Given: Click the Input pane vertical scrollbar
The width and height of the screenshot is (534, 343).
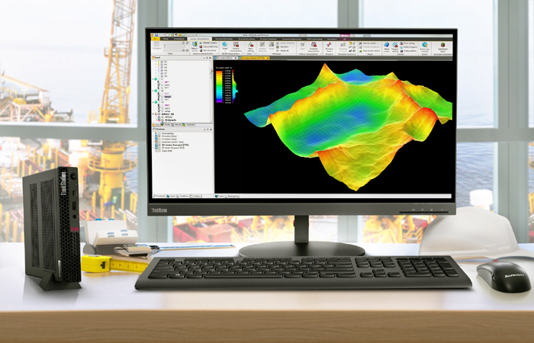Looking at the screenshot, I should [211, 91].
